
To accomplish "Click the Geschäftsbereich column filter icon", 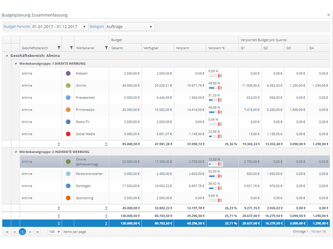I will tap(59, 48).
